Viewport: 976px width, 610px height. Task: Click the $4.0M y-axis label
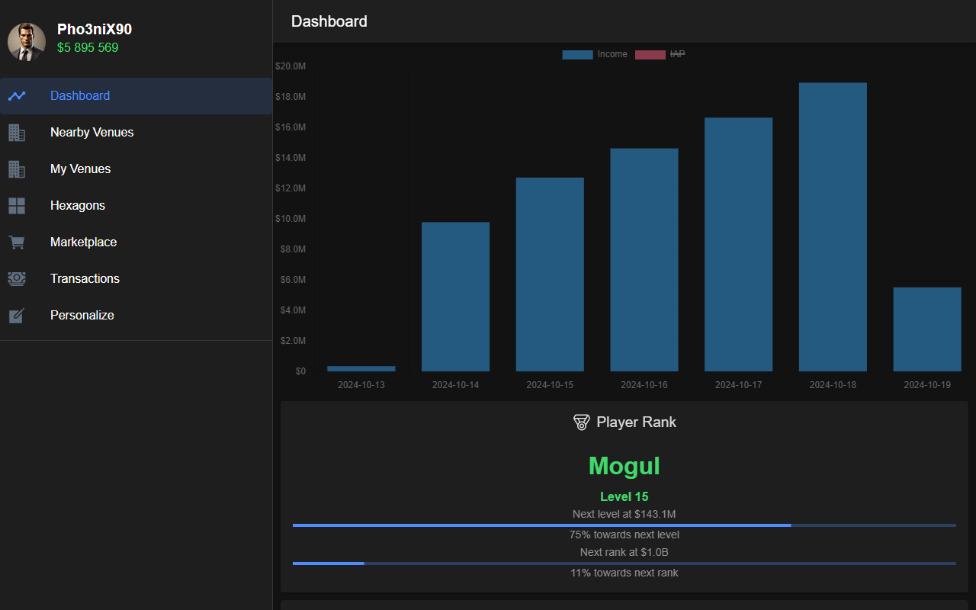[293, 310]
